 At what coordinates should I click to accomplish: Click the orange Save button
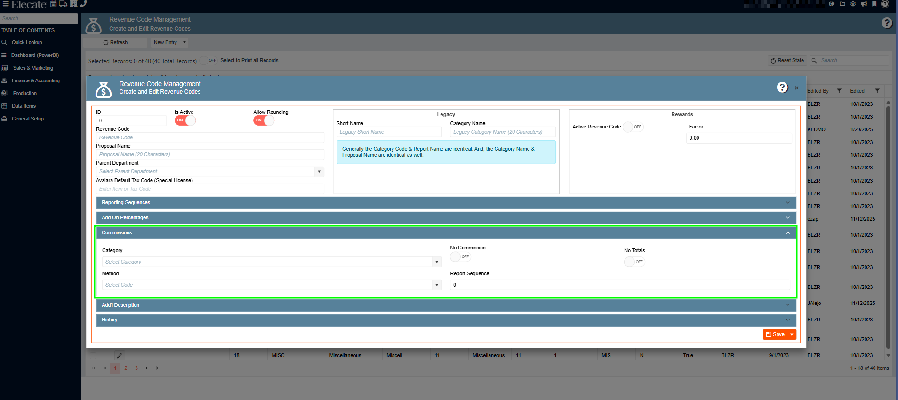tap(775, 335)
